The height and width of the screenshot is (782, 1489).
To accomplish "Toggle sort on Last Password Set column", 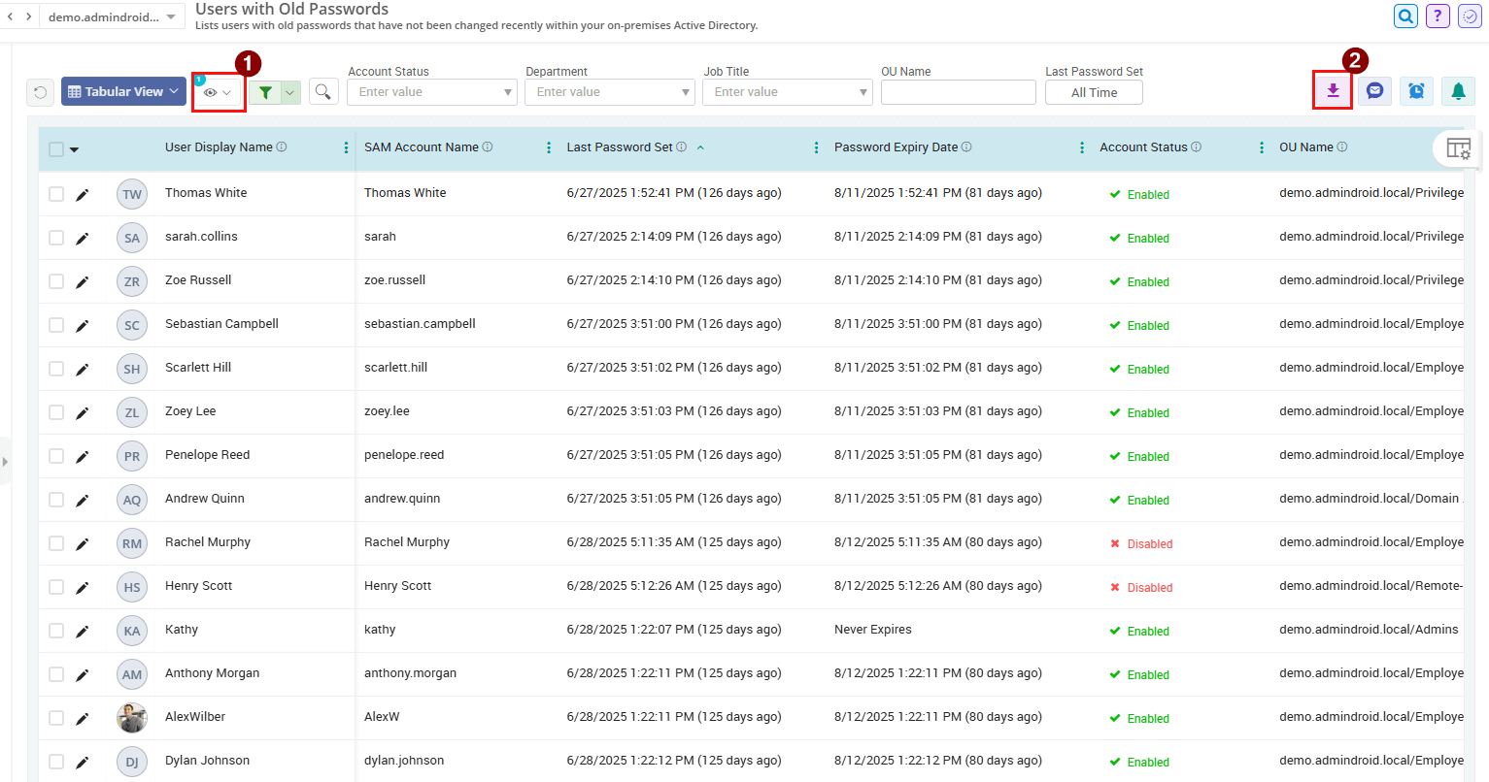I will click(x=701, y=147).
